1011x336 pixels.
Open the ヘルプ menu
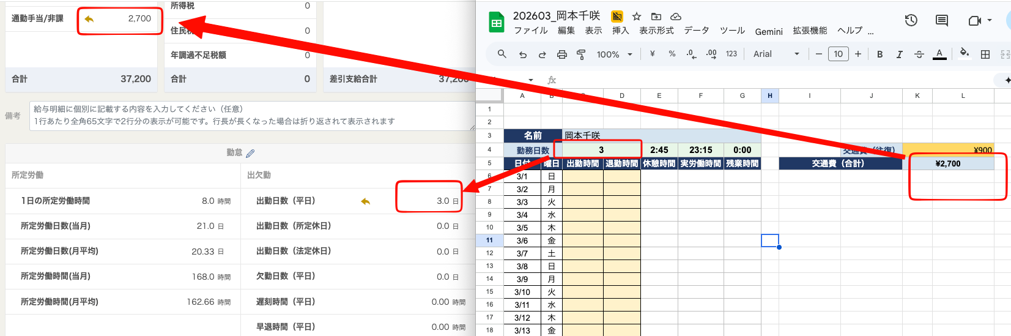point(850,31)
